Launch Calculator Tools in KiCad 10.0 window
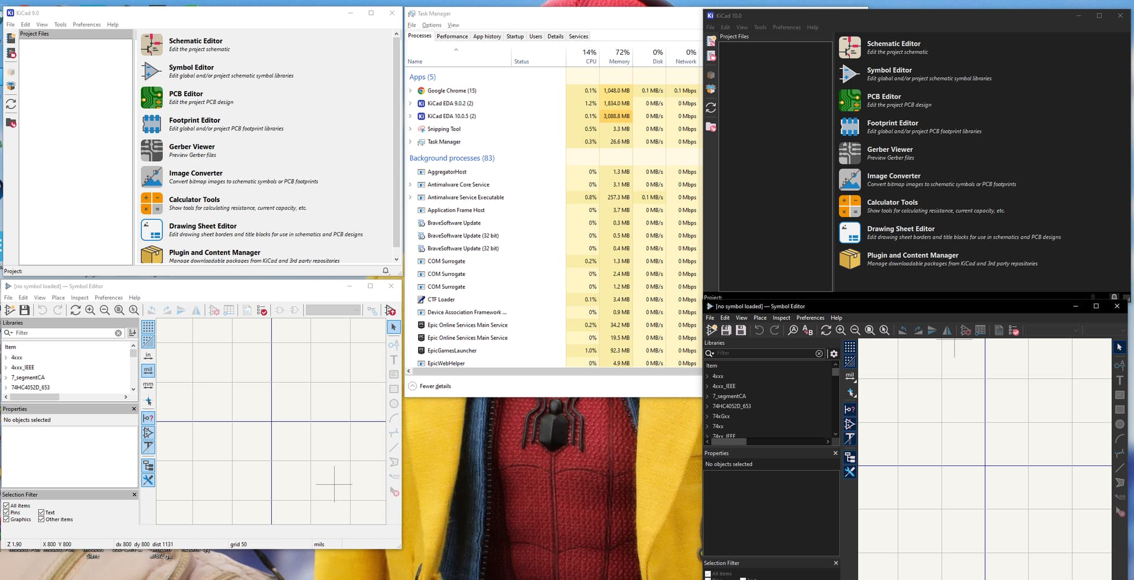Screen dimensions: 1134x580 click(x=850, y=206)
